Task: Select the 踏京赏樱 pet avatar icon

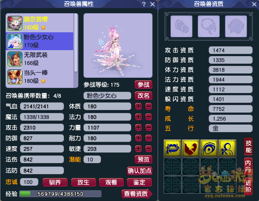Action: coord(15,23)
